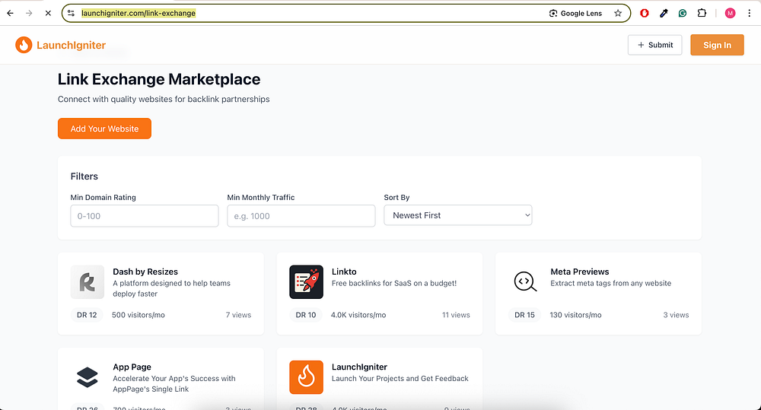Open site information icon in address bar
Screen dimensions: 761x410
[x=71, y=13]
